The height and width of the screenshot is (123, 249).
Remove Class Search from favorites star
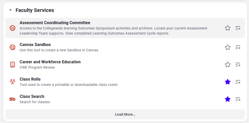[228, 99]
